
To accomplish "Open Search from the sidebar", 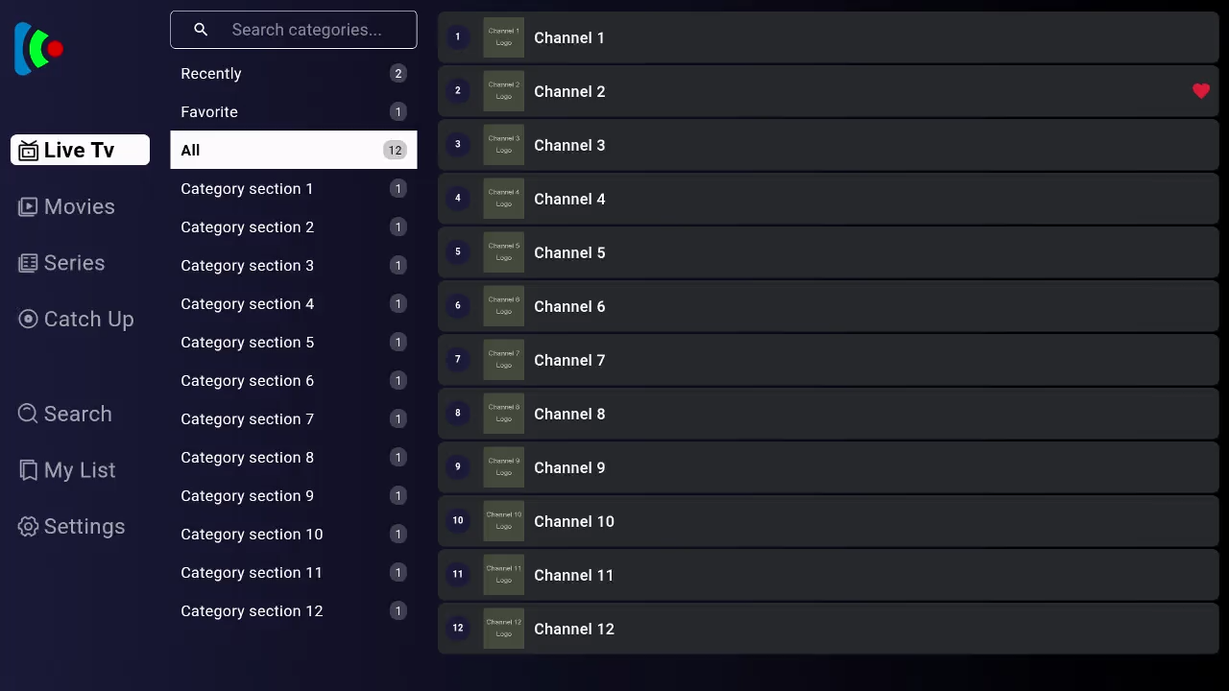I will click(64, 414).
